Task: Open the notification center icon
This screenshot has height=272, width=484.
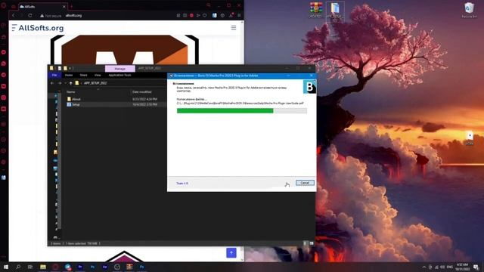Action: [x=476, y=267]
